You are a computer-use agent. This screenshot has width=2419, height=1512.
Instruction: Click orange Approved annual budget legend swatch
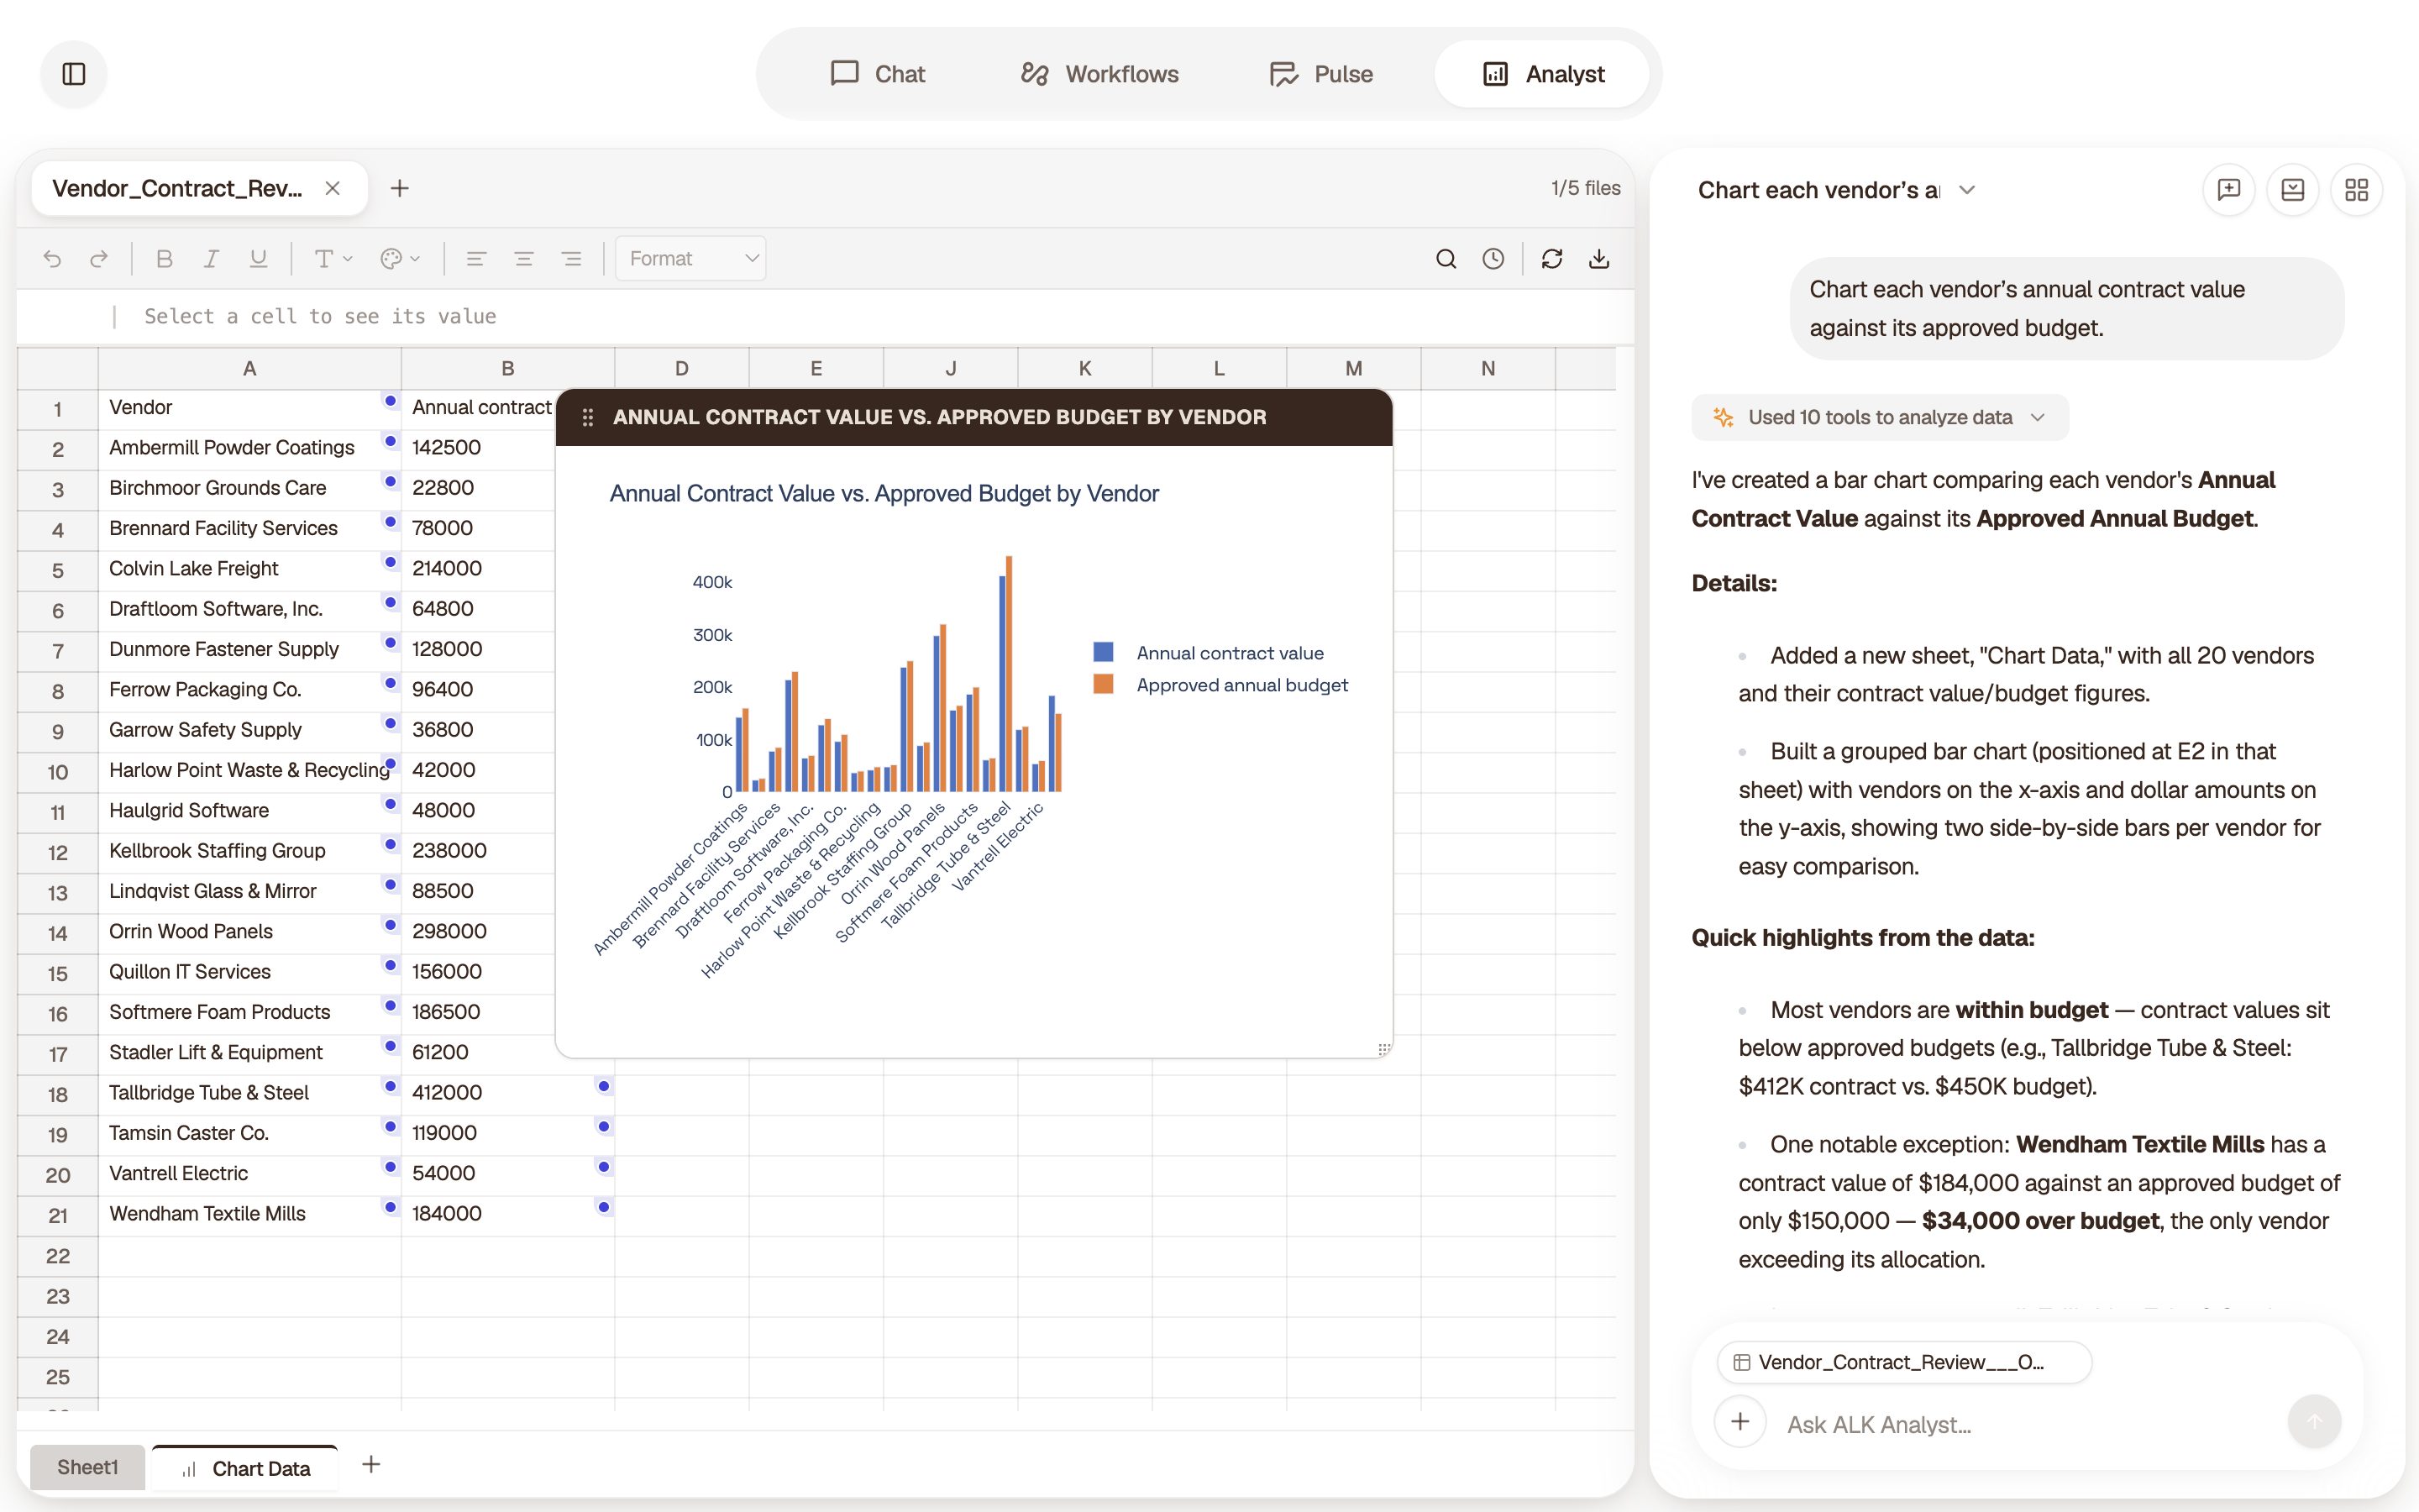[1103, 684]
